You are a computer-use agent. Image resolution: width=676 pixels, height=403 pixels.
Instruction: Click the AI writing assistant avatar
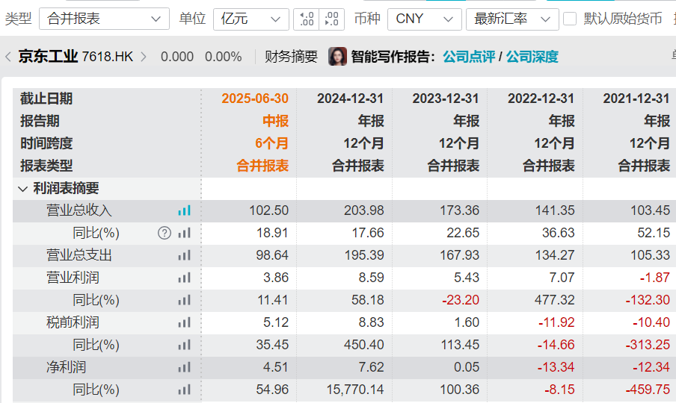(x=337, y=57)
